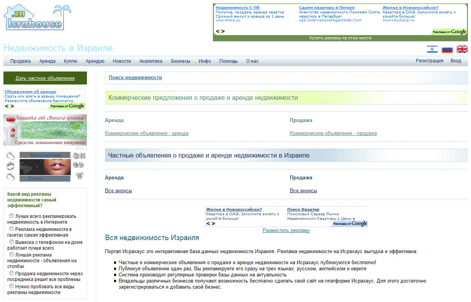Switch site language using the Israel flag icon

(x=432, y=49)
